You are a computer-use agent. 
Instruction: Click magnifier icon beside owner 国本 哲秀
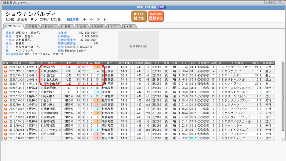click(33, 36)
